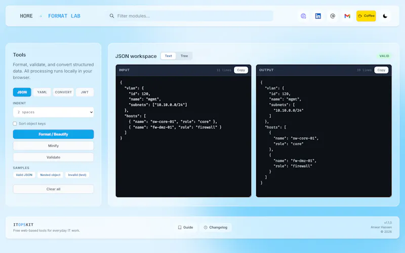Screen dimensions: 405x253
Task: Click the Clear all button
Action: [x=54, y=189]
